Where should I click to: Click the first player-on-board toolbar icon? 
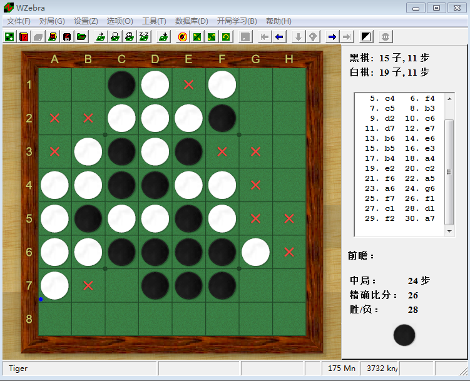coord(115,37)
